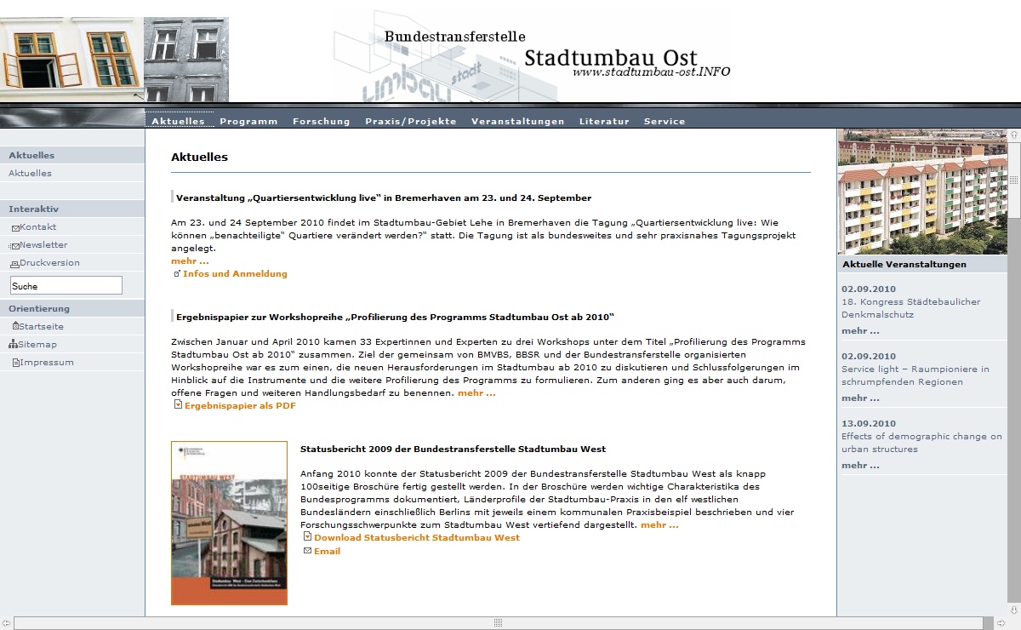Image resolution: width=1021 pixels, height=630 pixels.
Task: Click the Stadtumbau West brochure cover thumbnail
Action: tap(229, 523)
